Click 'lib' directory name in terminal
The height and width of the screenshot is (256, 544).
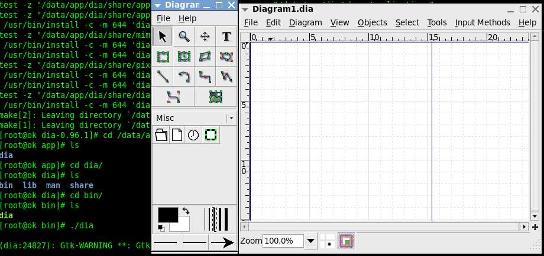click(30, 185)
